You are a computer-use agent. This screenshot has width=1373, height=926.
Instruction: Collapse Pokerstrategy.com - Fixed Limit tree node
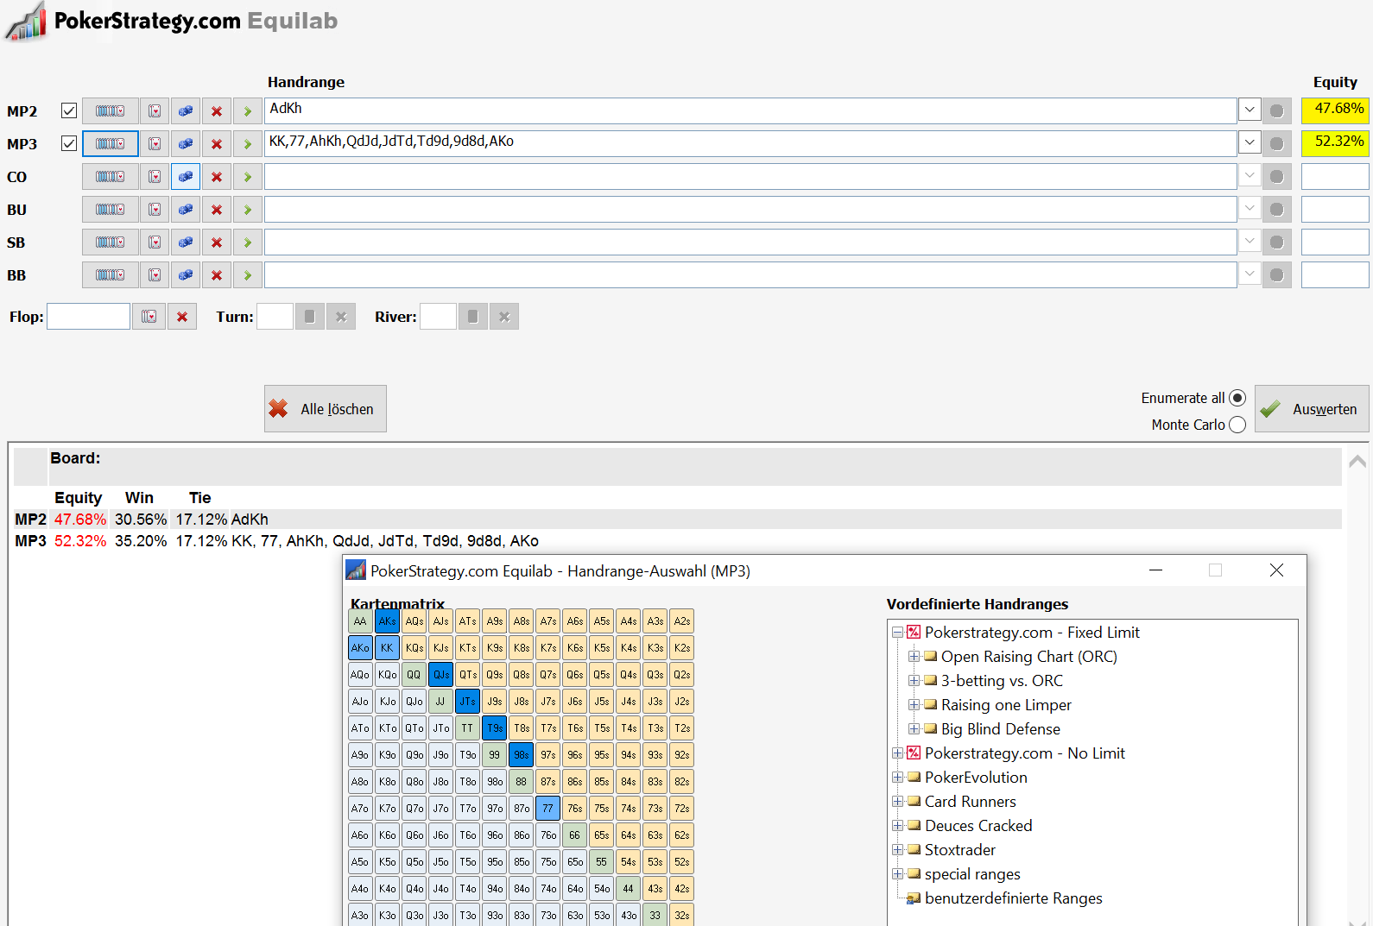[x=898, y=633]
